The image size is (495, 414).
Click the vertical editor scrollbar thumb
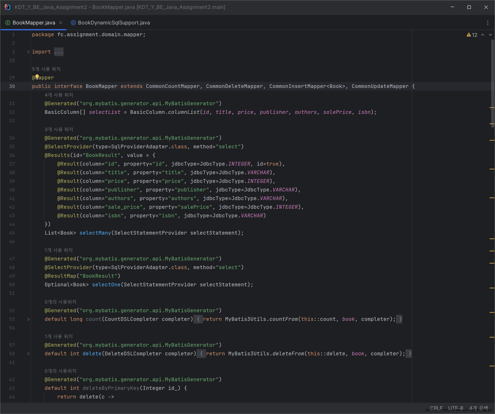(x=492, y=83)
